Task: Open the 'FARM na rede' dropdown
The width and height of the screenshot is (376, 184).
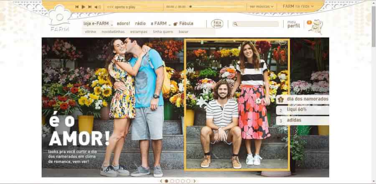Action: pyautogui.click(x=298, y=7)
